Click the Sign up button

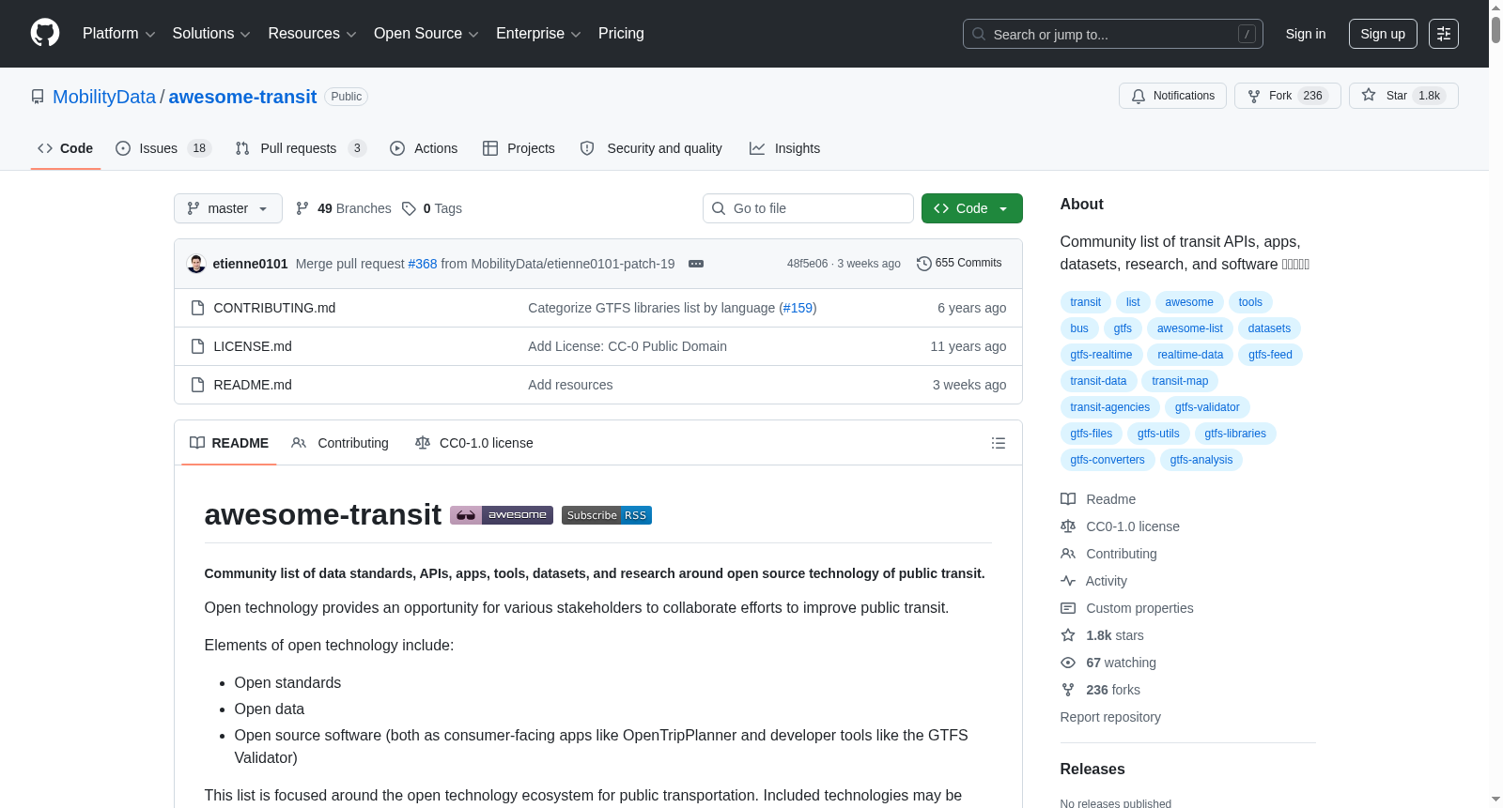pos(1383,34)
